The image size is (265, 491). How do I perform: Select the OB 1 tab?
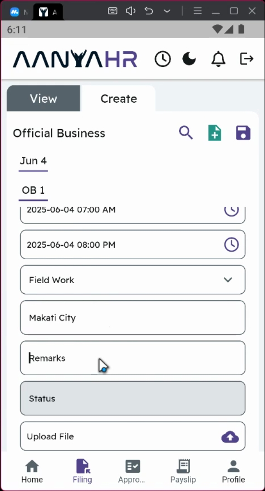click(33, 190)
